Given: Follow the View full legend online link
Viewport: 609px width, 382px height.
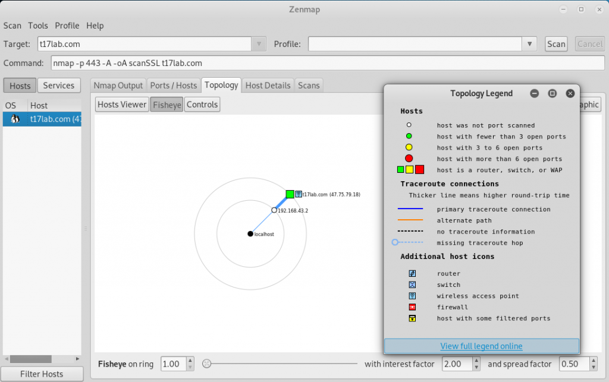Looking at the screenshot, I should pos(481,346).
